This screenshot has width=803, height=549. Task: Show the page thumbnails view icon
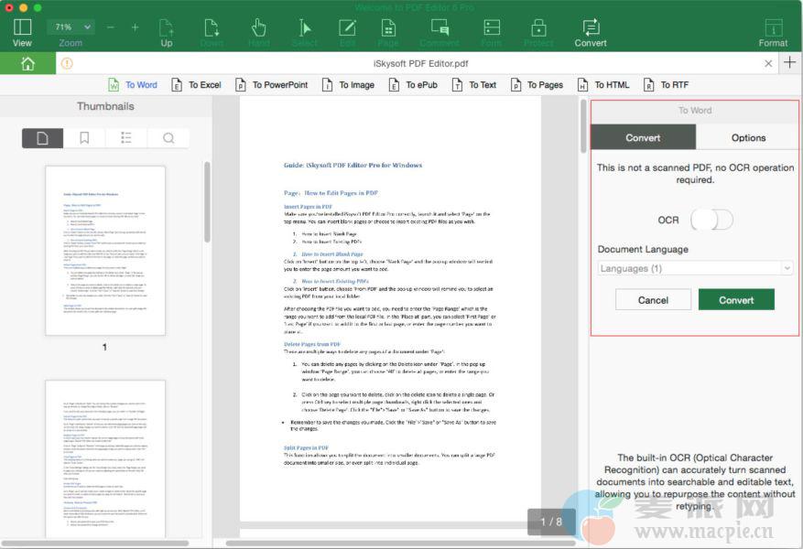pyautogui.click(x=43, y=138)
